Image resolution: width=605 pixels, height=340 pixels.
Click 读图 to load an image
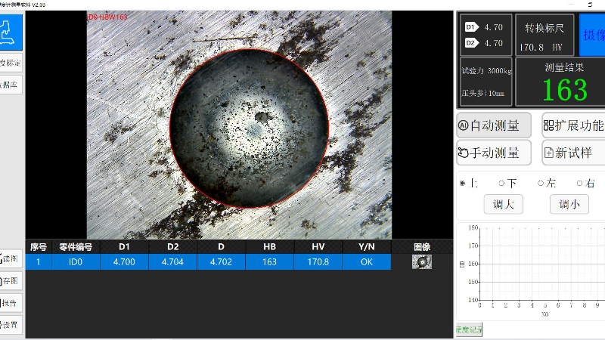(x=11, y=258)
